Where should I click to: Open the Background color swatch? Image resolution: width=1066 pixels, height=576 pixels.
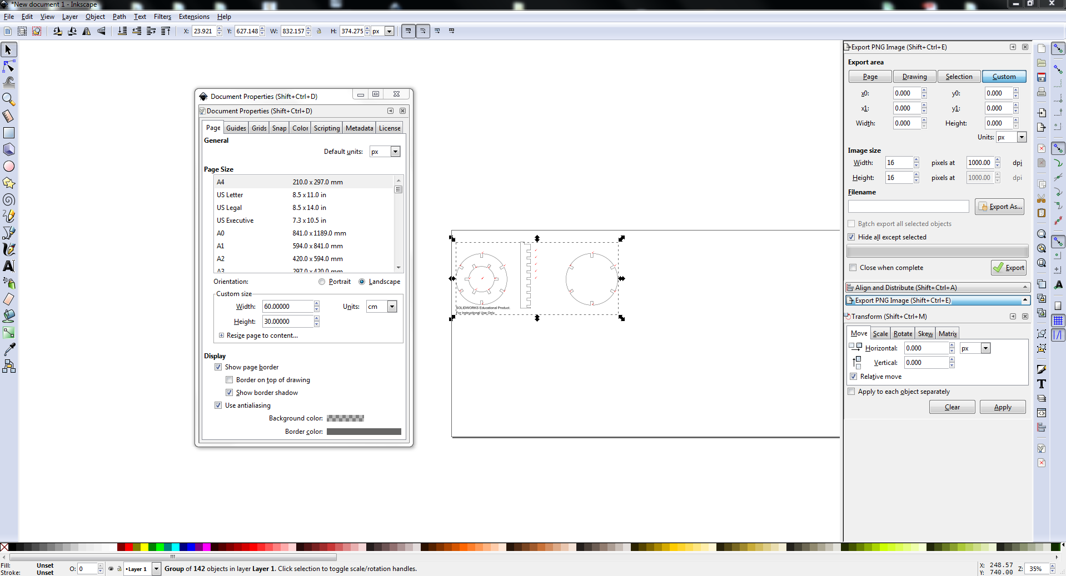(345, 418)
